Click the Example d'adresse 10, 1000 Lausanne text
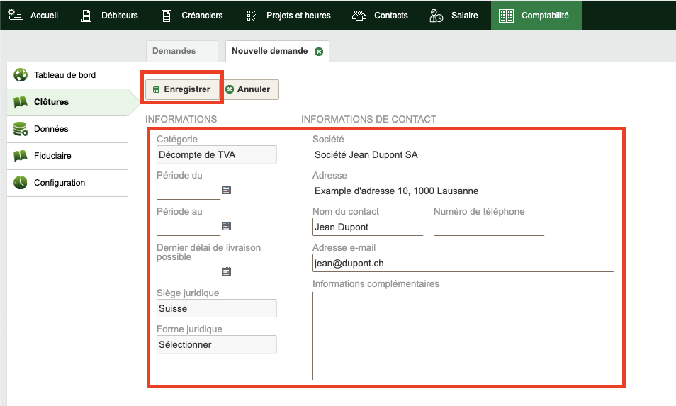676x406 pixels. pyautogui.click(x=396, y=191)
